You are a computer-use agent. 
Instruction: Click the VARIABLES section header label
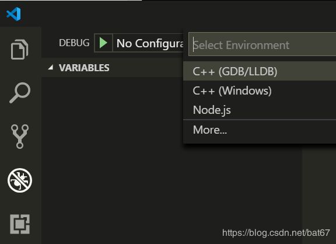(x=84, y=68)
